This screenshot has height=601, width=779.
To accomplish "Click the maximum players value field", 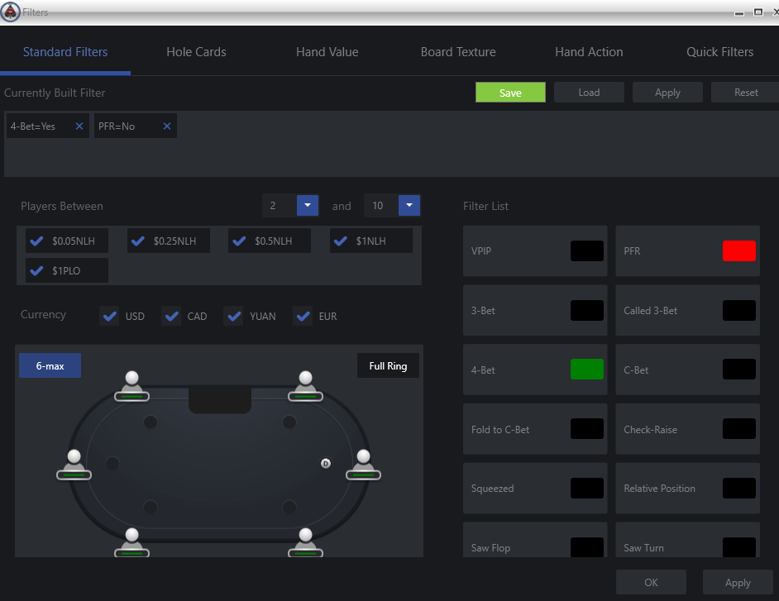I will tap(381, 206).
